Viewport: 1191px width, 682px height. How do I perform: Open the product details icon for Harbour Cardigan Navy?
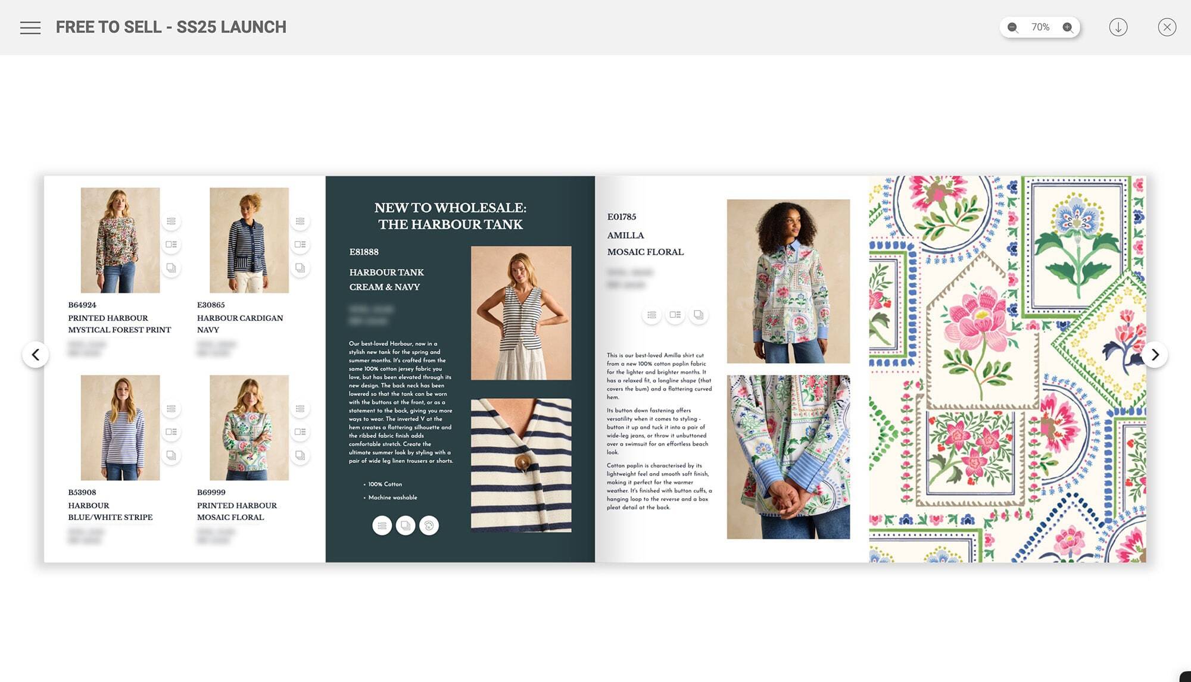300,244
